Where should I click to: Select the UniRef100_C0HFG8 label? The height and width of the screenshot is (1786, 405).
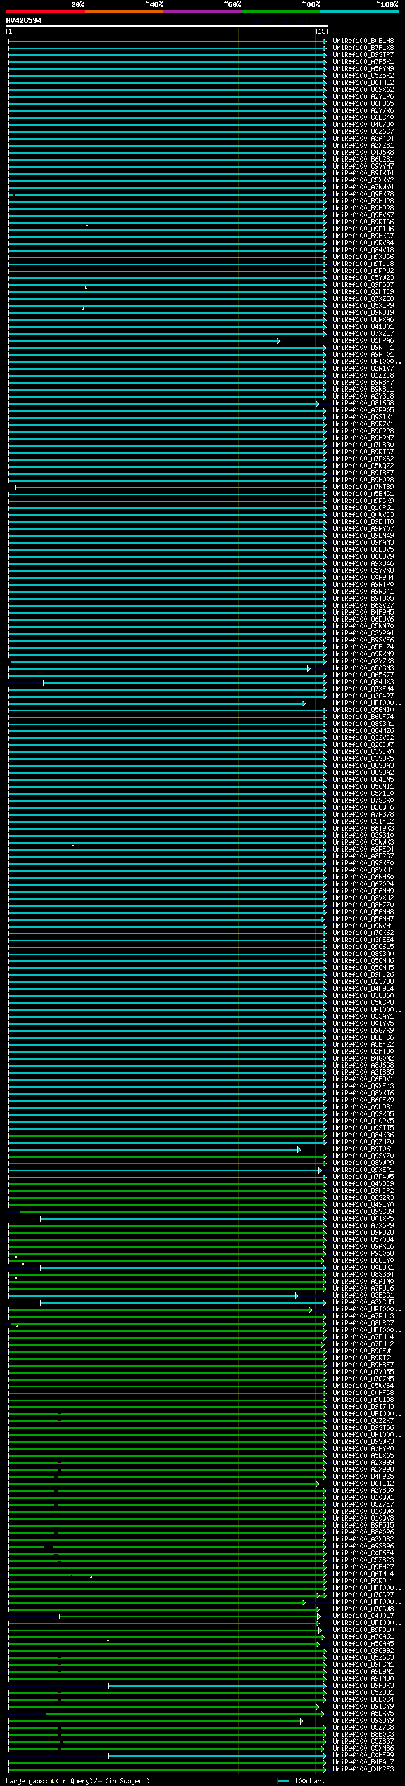363,1393
